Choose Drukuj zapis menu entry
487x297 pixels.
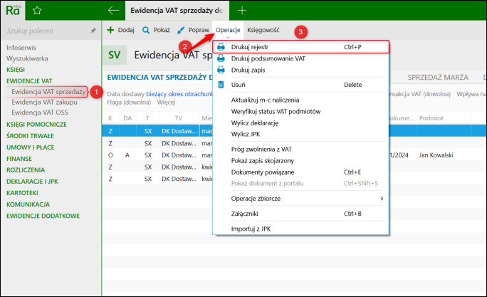[x=300, y=70]
